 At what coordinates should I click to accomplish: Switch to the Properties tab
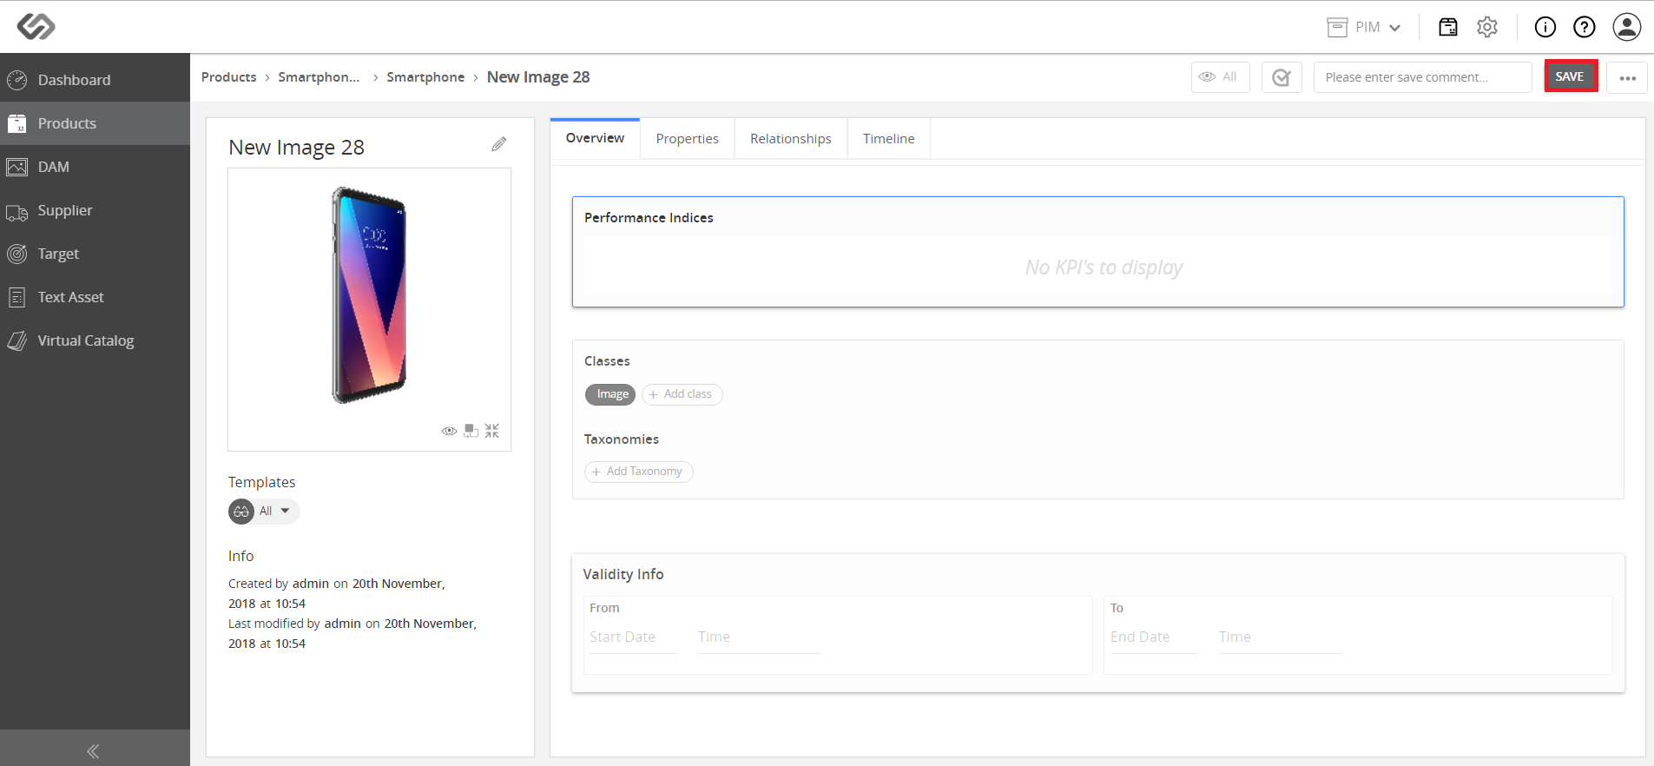[687, 139]
